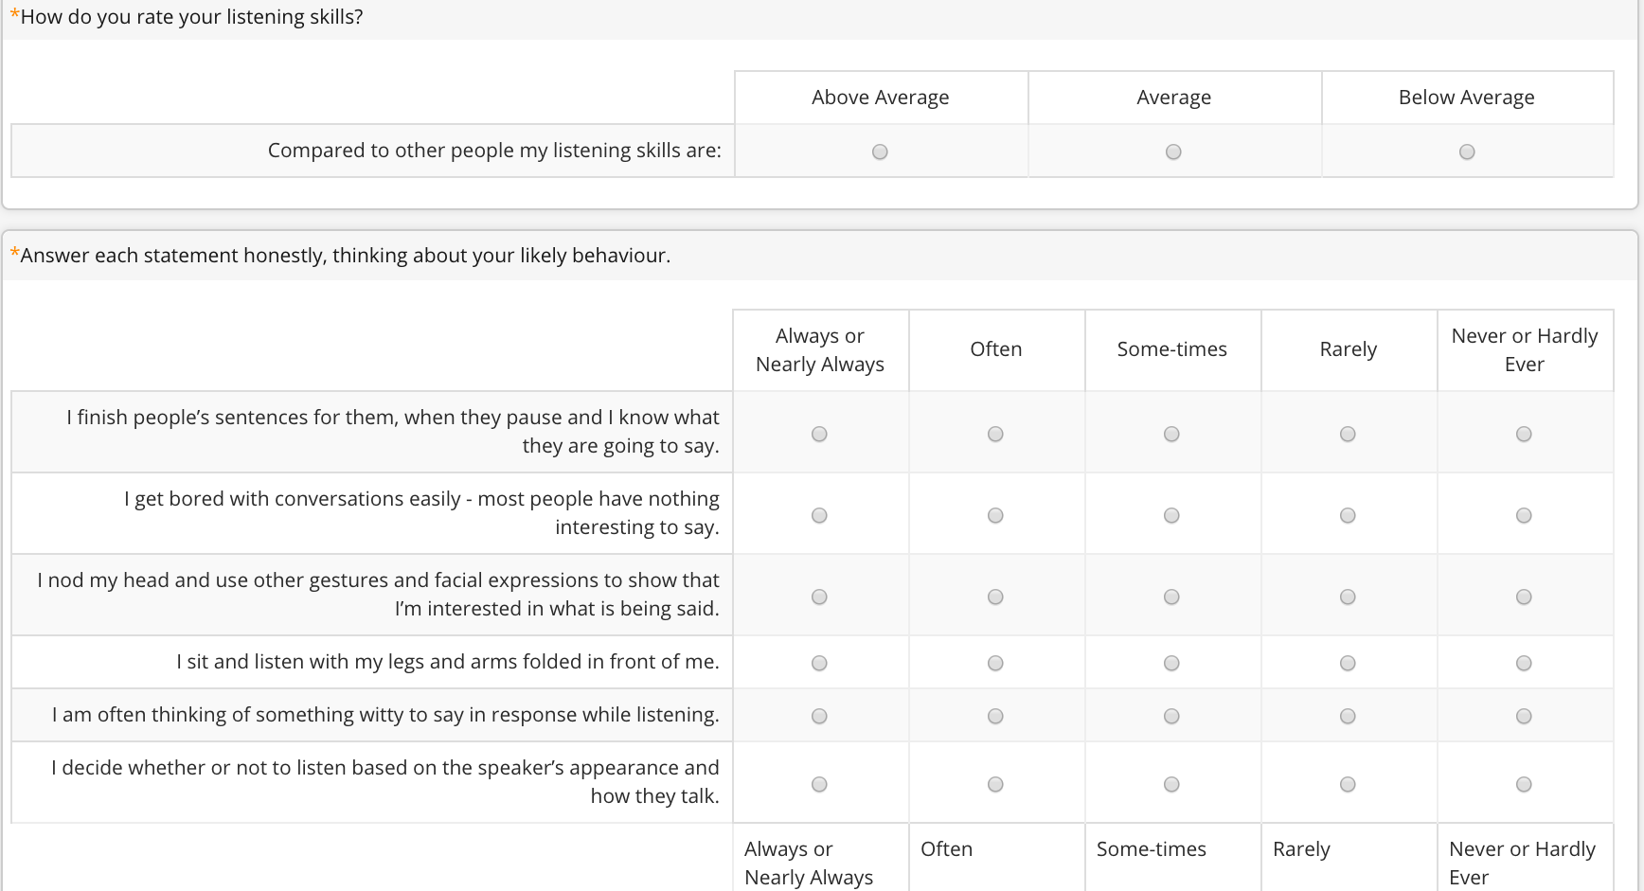
Task: Choose Often for finishing people's sentences
Action: pos(995,434)
